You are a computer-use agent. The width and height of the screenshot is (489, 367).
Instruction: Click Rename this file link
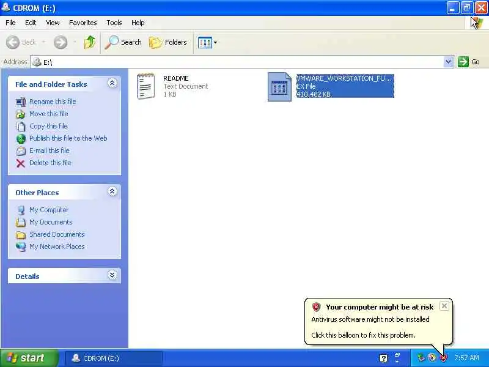53,102
